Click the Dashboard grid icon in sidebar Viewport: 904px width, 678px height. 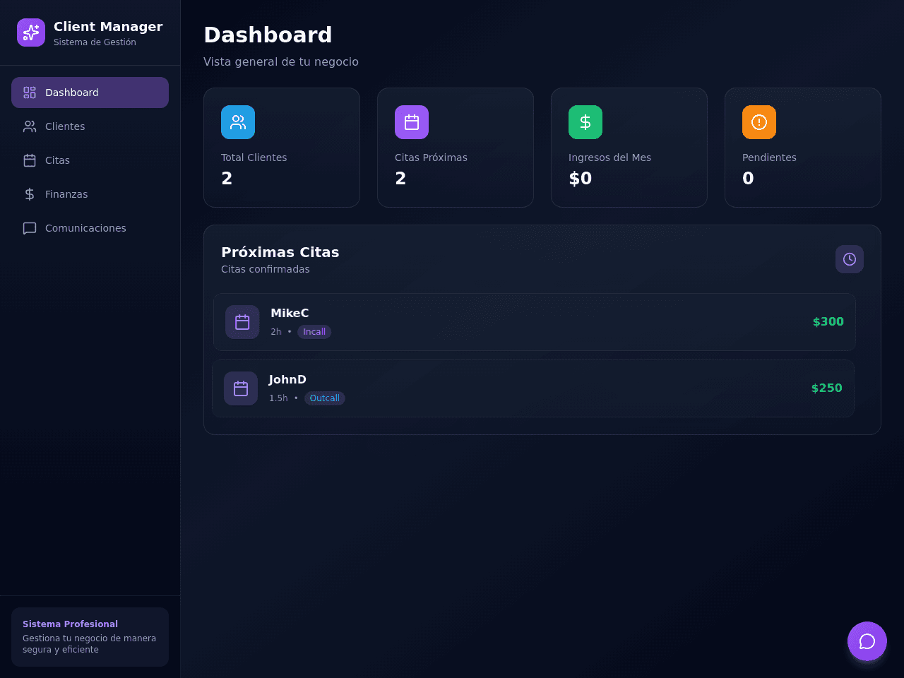click(30, 93)
